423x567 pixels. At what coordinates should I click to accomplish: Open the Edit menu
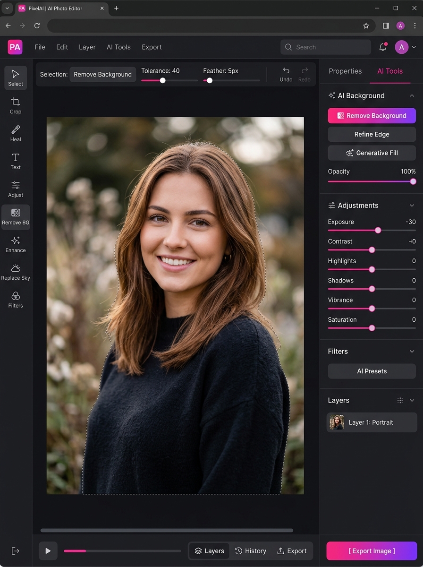62,47
